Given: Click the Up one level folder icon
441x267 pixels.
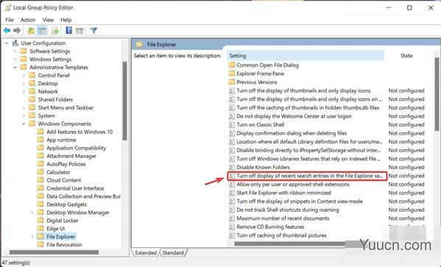Looking at the screenshot, I should coord(31,30).
